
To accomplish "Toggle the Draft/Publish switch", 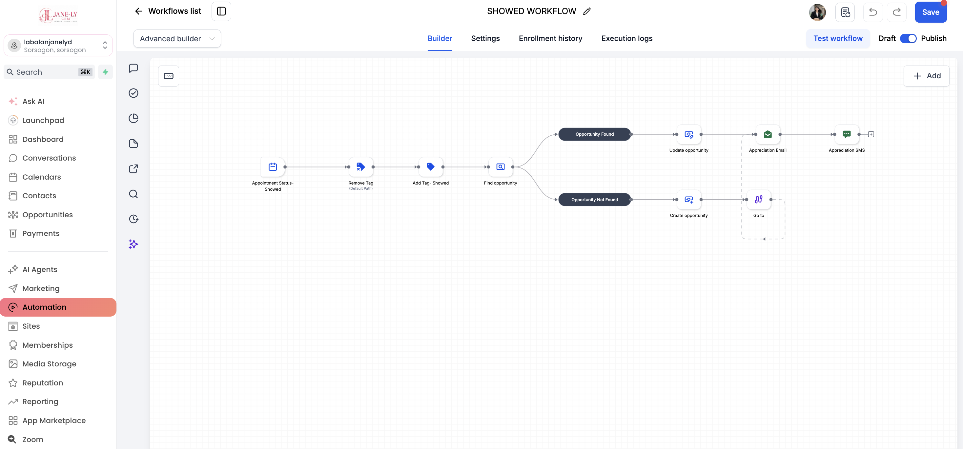I will [908, 38].
